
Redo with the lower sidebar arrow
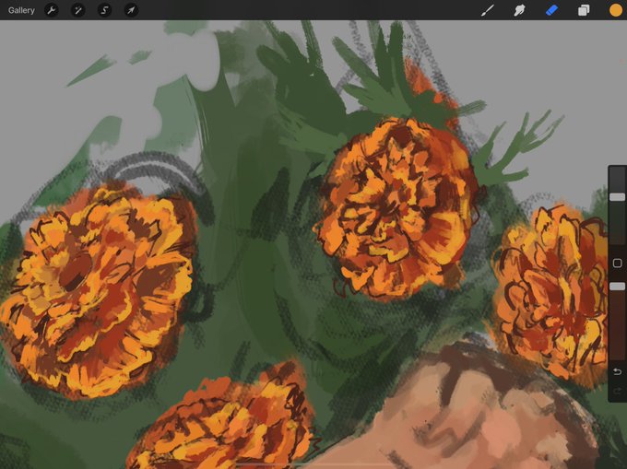pyautogui.click(x=617, y=391)
